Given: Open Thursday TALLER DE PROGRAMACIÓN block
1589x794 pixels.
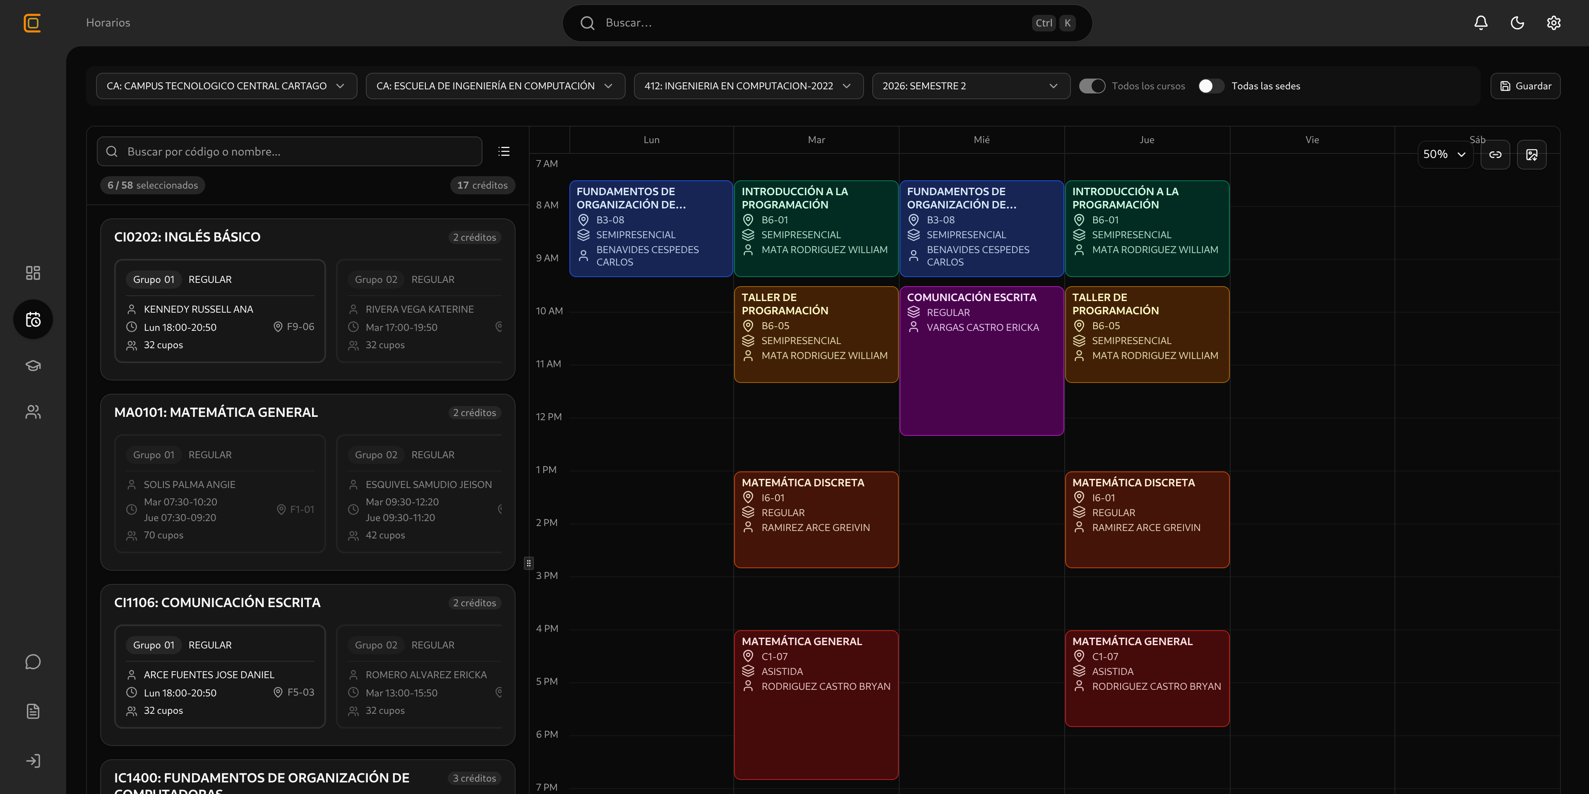Looking at the screenshot, I should point(1147,334).
